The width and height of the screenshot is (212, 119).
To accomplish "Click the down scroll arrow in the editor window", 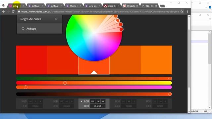I will (210, 107).
